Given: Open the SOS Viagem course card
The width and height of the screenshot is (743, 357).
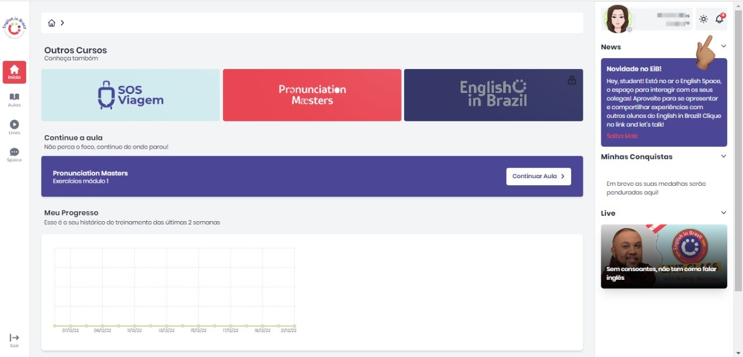Looking at the screenshot, I should coord(131,95).
